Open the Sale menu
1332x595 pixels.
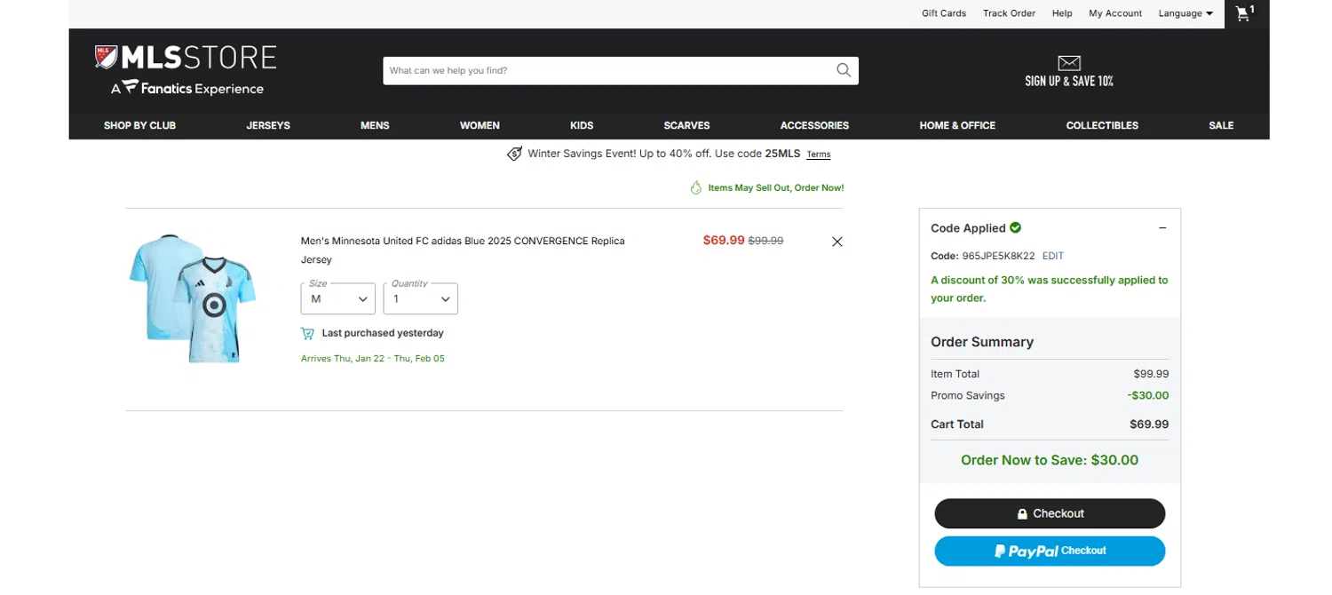[1221, 125]
